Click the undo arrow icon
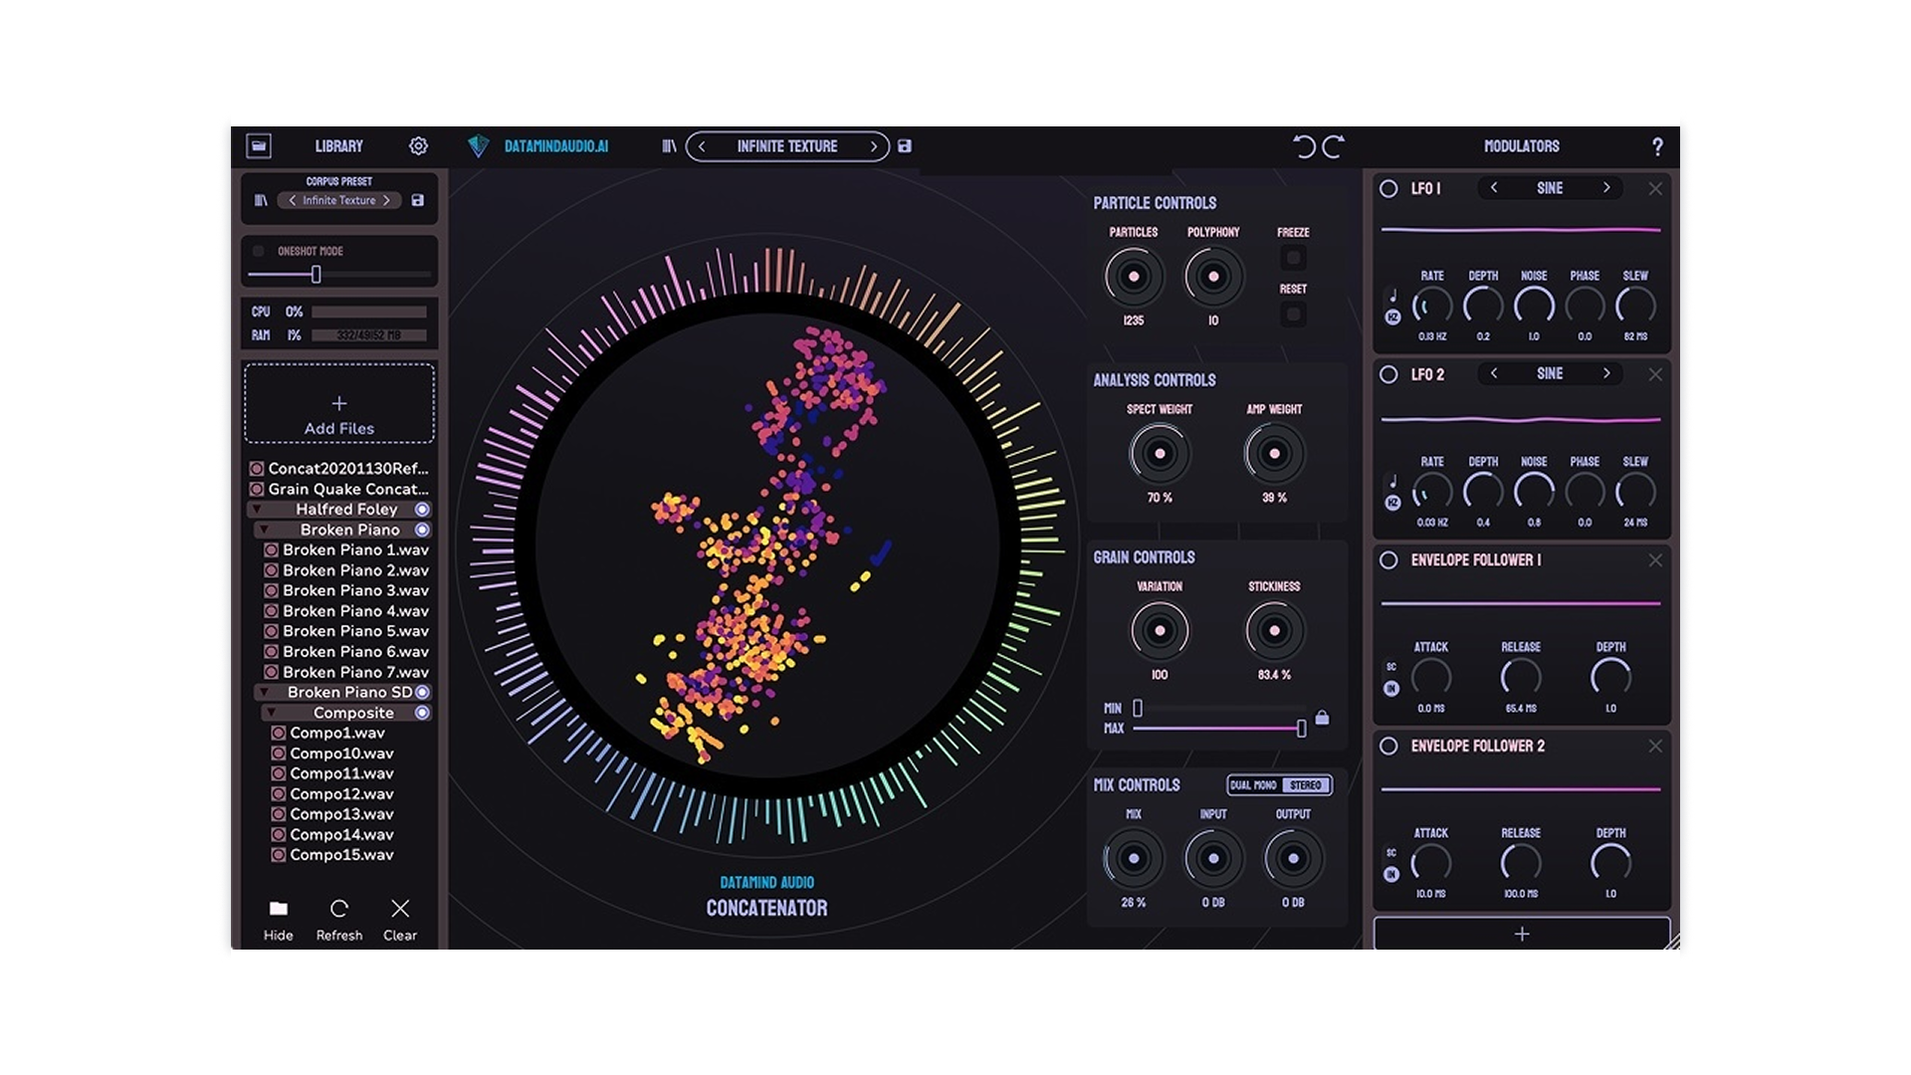The image size is (1911, 1075). (1304, 147)
